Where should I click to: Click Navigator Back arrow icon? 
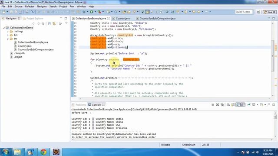point(34,23)
